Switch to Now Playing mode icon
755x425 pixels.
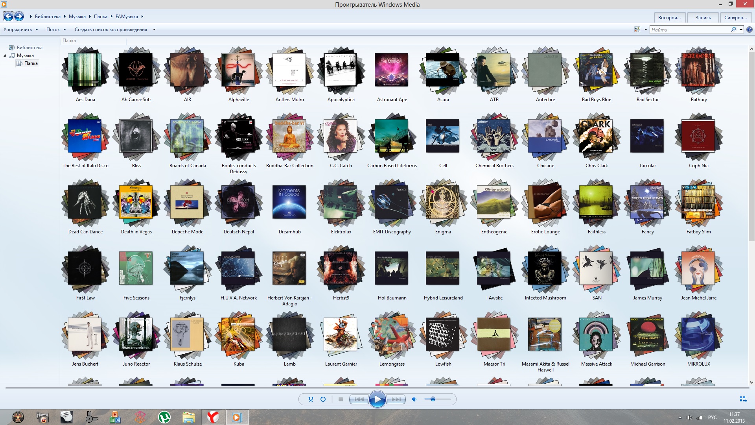[x=743, y=399]
